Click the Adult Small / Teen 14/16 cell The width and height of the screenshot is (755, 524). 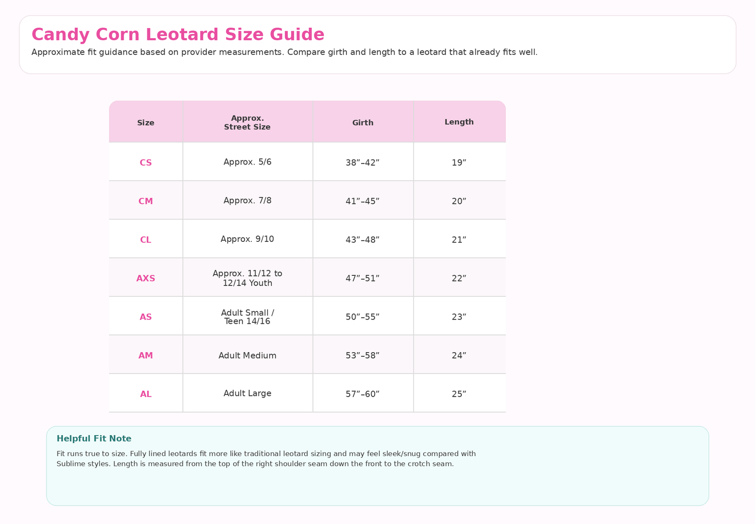point(248,317)
